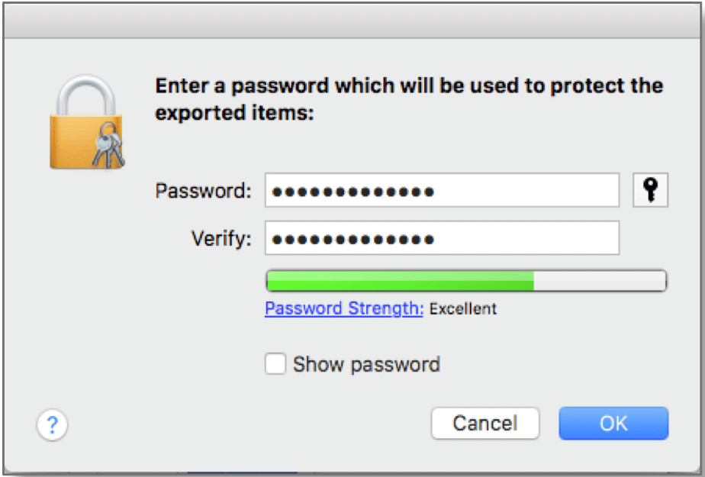This screenshot has width=705, height=477.
Task: Click the underlined Password Strength text
Action: click(x=345, y=308)
